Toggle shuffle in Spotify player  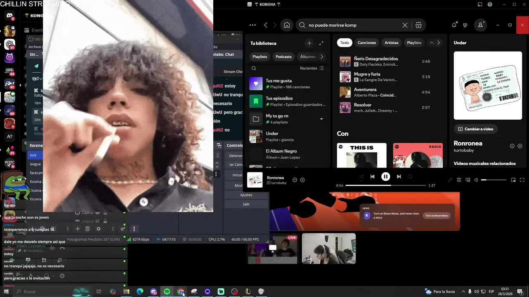(x=361, y=177)
